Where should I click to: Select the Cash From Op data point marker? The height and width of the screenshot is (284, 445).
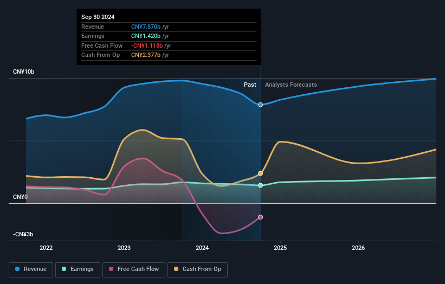click(260, 173)
